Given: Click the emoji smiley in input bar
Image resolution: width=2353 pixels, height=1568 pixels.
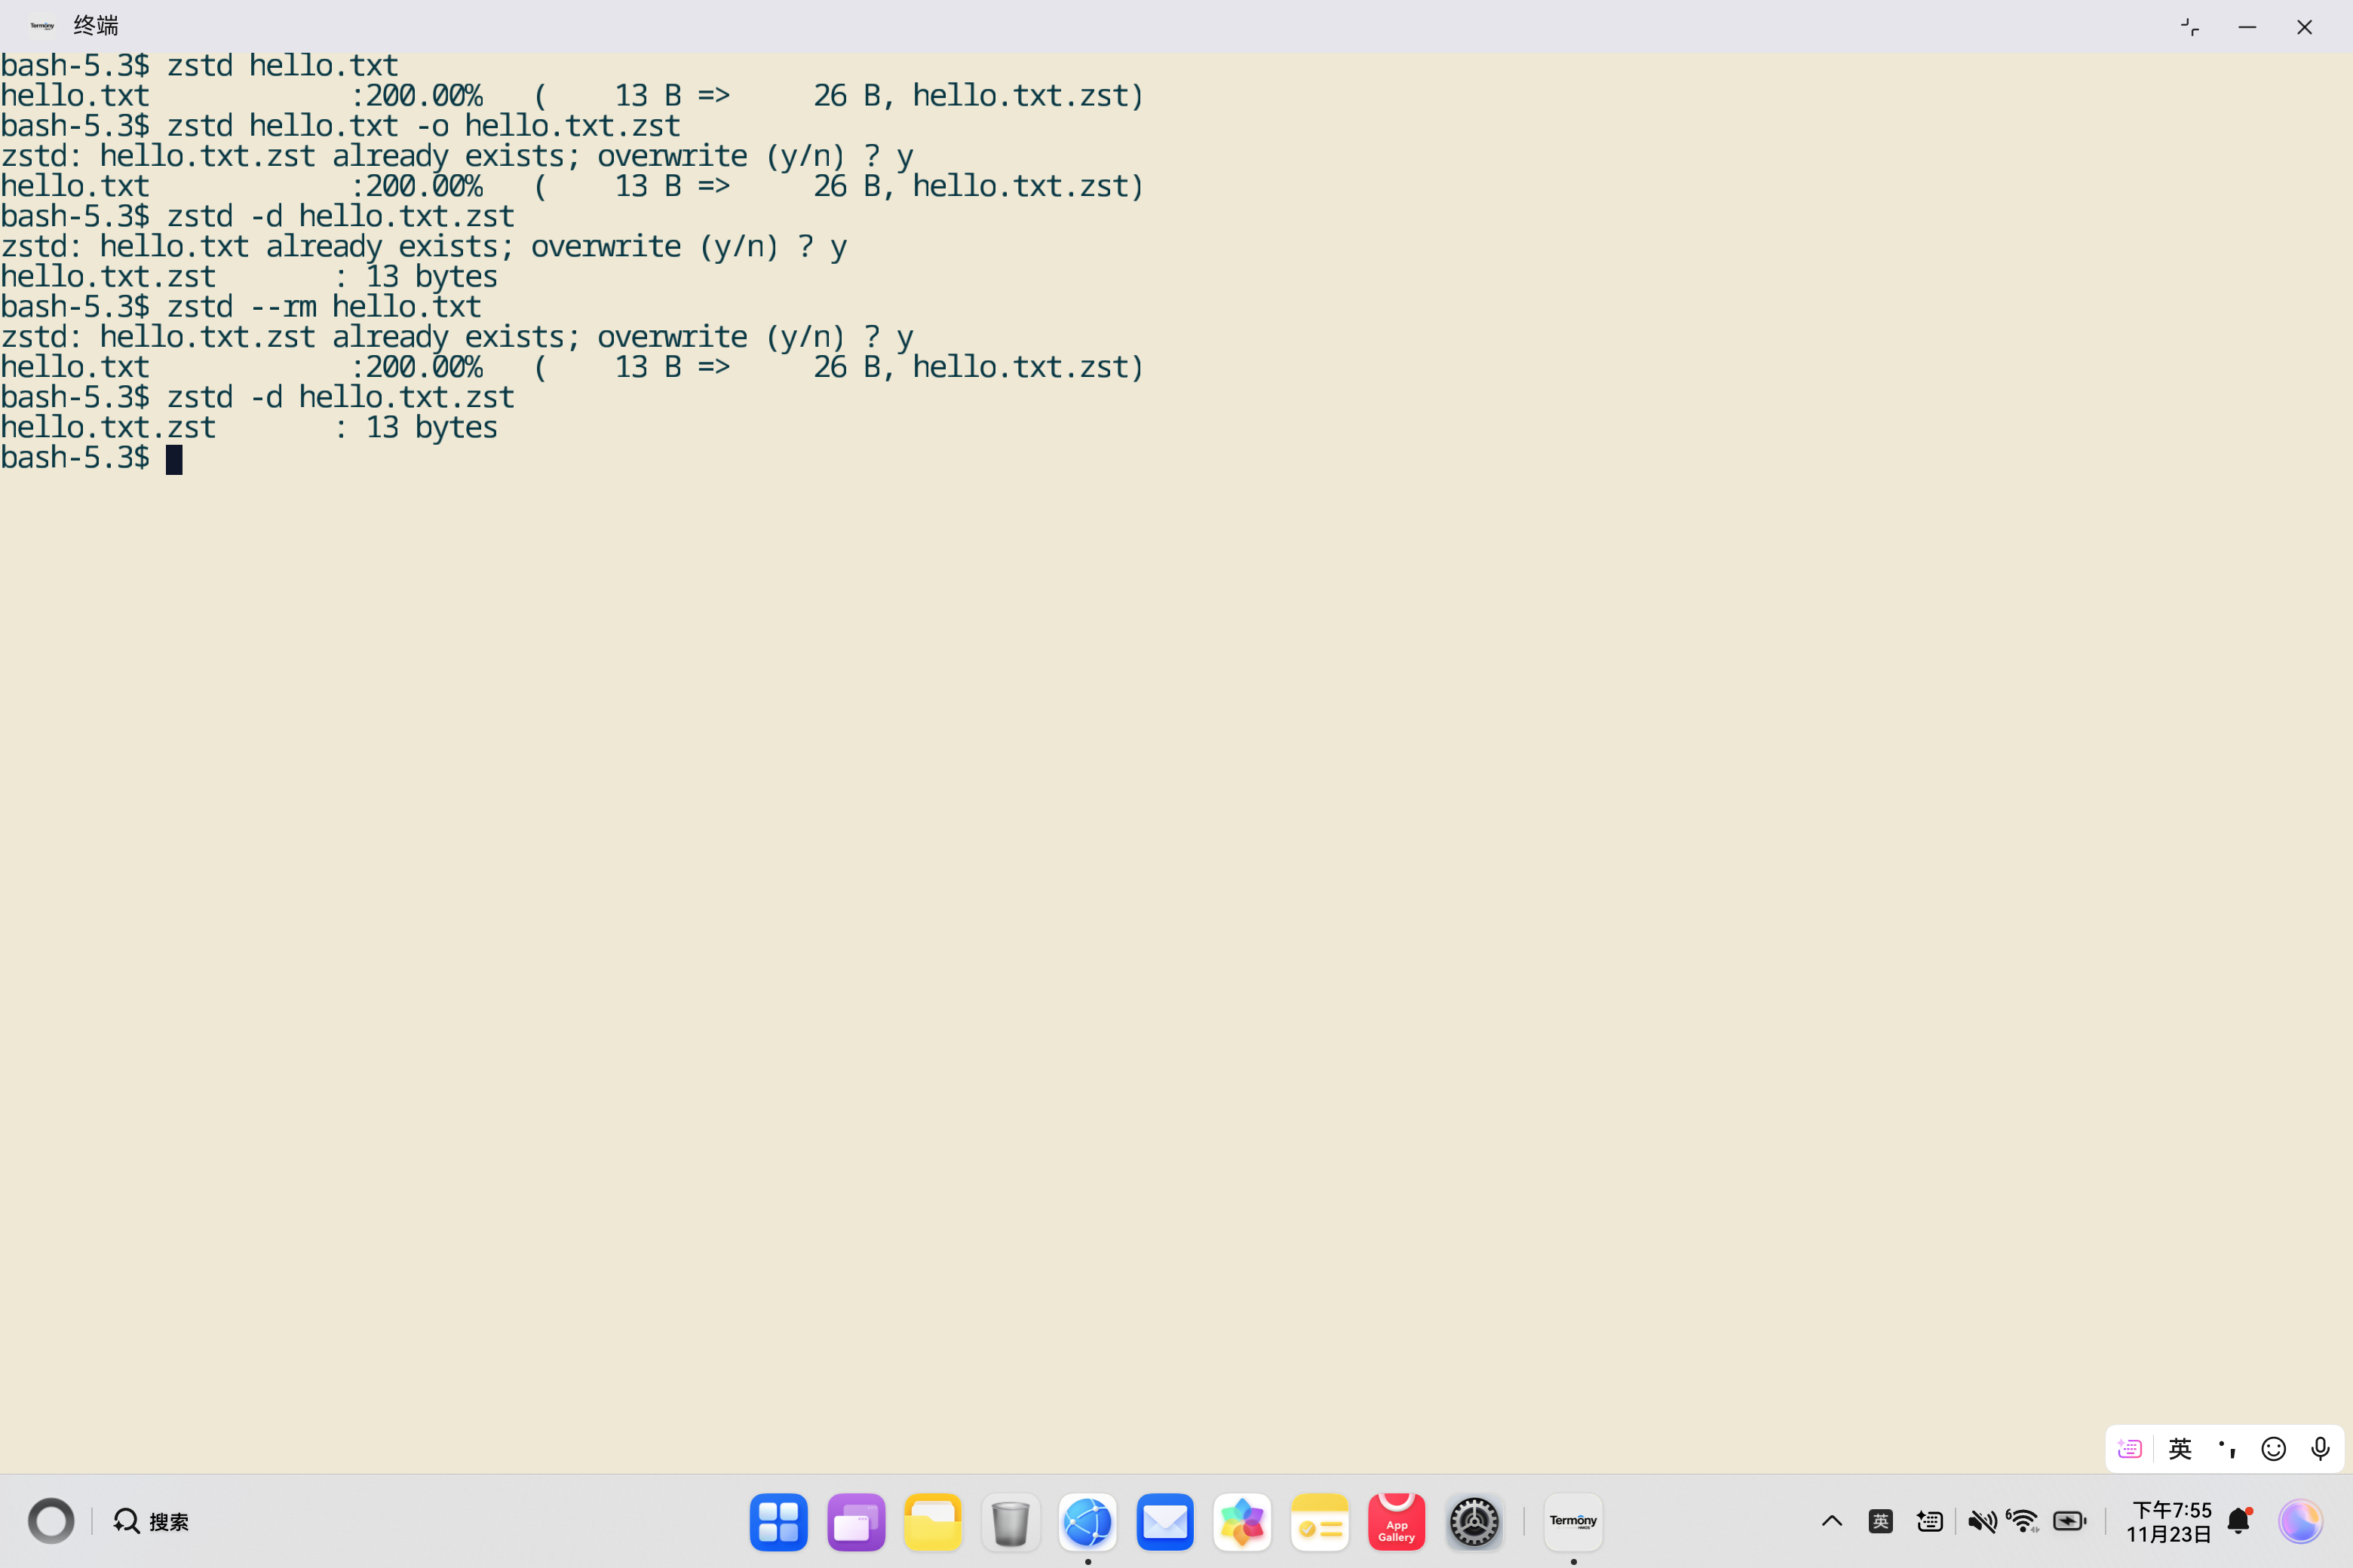Looking at the screenshot, I should click(x=2274, y=1448).
